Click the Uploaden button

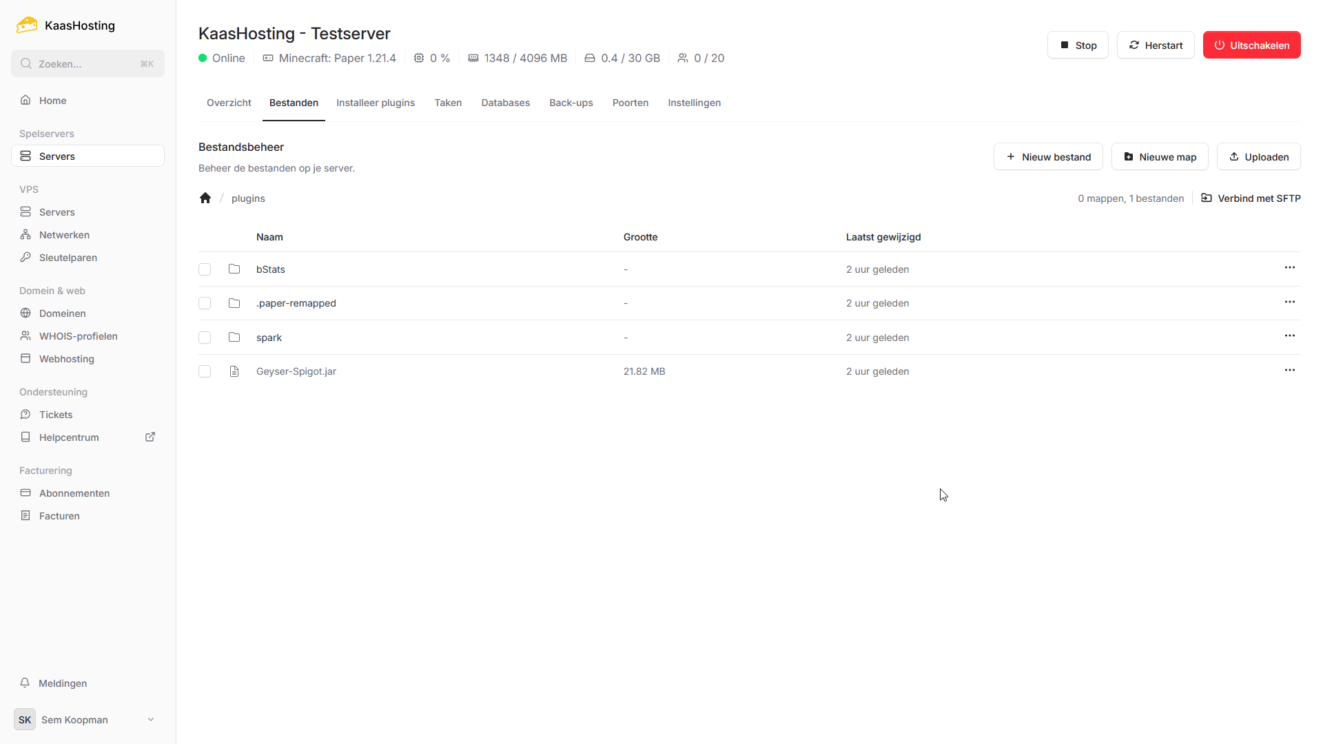1258,157
